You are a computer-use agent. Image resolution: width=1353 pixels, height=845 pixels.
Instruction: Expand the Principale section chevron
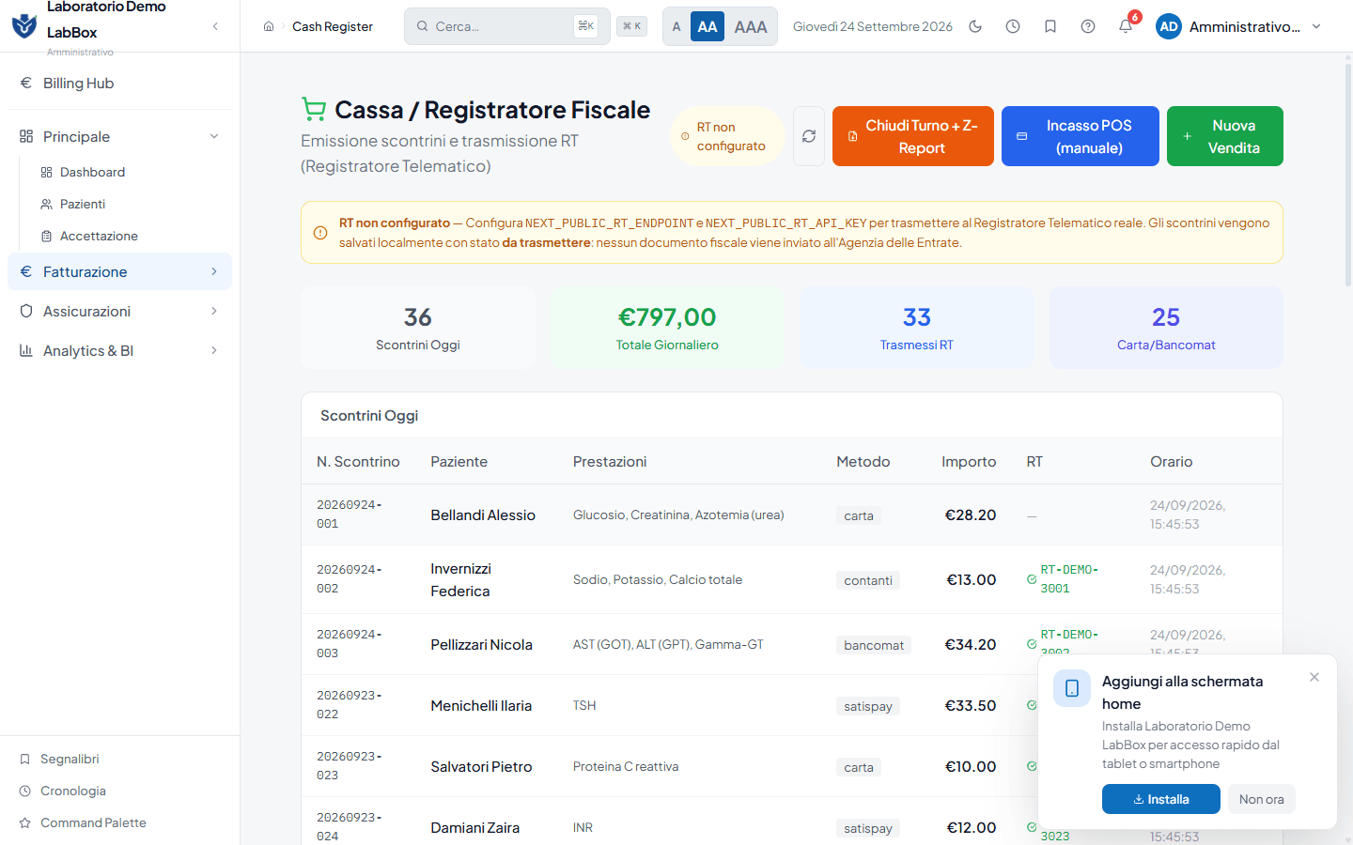[x=214, y=137]
